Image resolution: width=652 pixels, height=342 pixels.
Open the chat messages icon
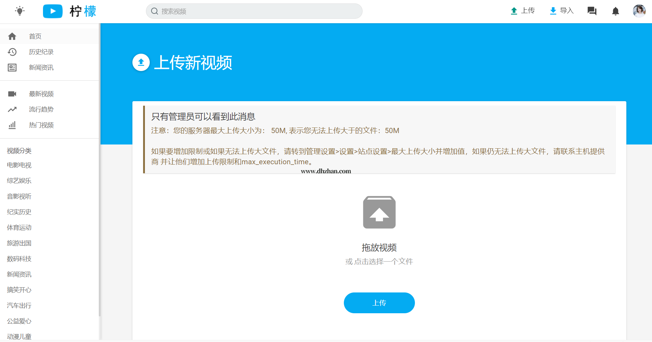pos(592,11)
